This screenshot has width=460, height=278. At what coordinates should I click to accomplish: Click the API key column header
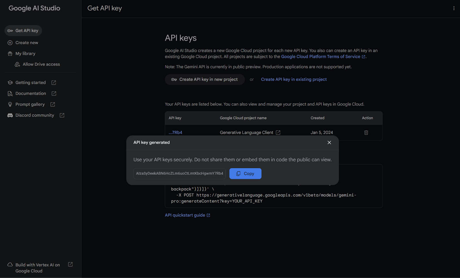[x=175, y=118]
